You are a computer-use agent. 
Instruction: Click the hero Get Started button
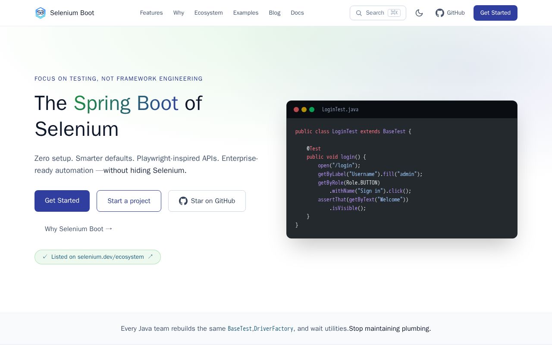[62, 201]
